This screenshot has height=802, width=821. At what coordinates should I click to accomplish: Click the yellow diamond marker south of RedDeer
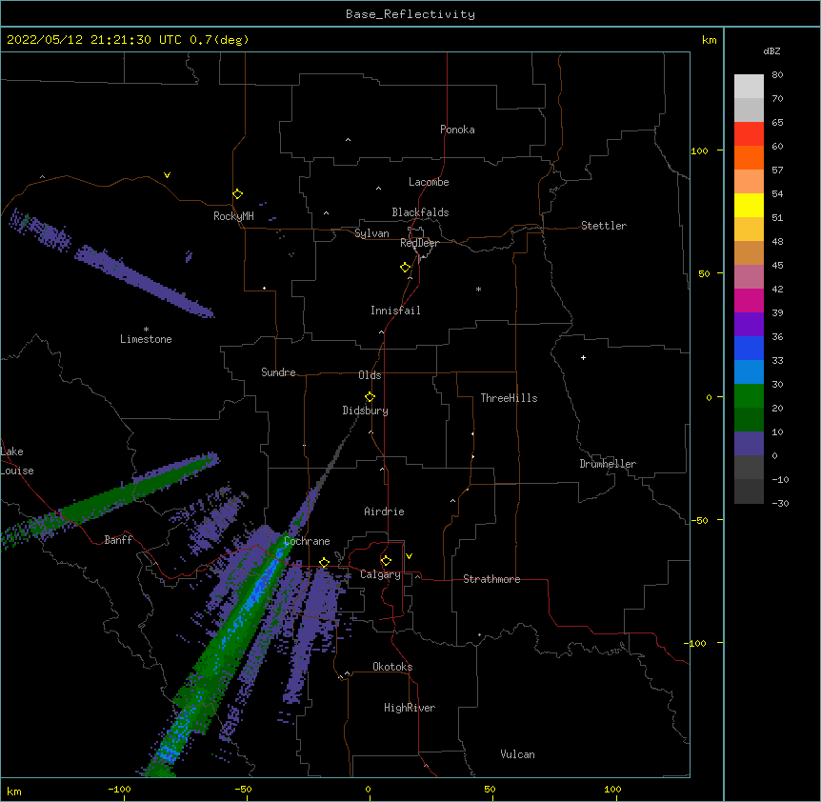click(x=405, y=268)
